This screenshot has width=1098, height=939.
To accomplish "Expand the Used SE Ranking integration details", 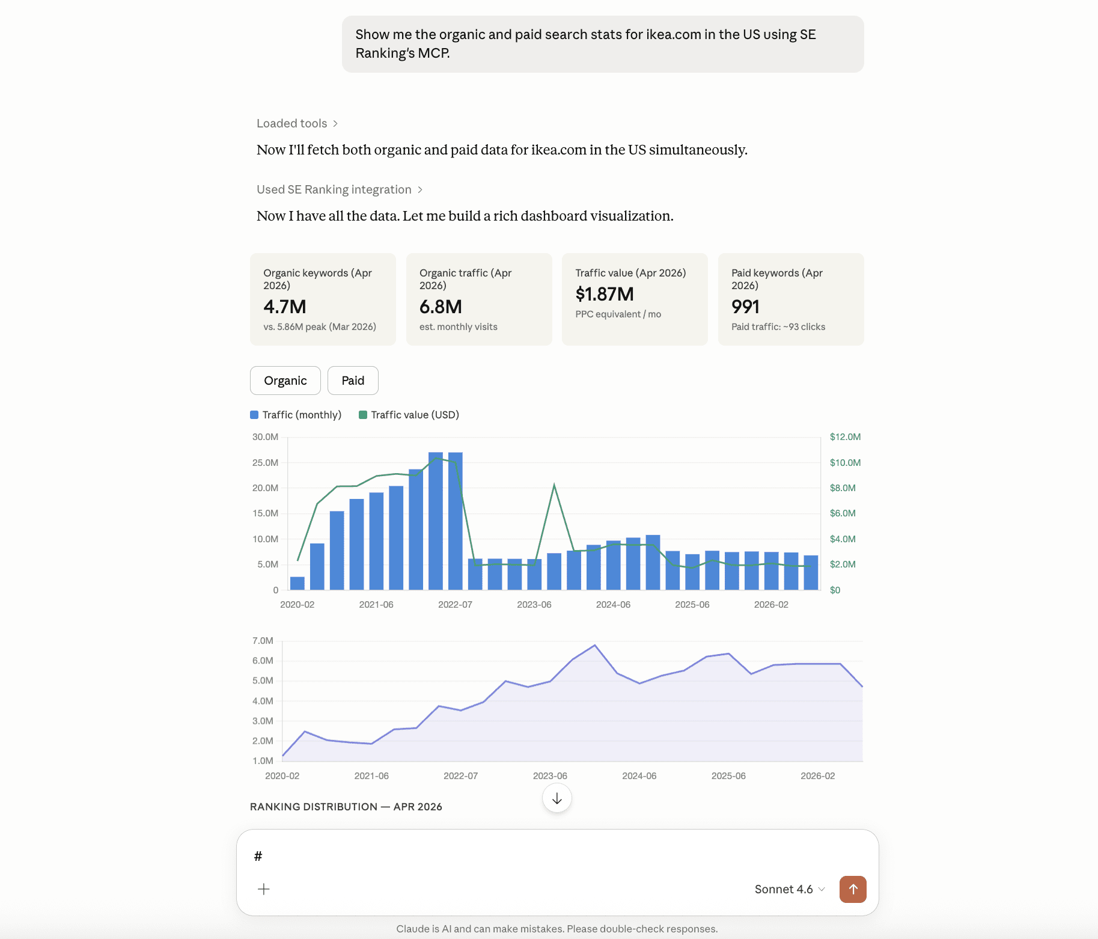I will (x=340, y=189).
